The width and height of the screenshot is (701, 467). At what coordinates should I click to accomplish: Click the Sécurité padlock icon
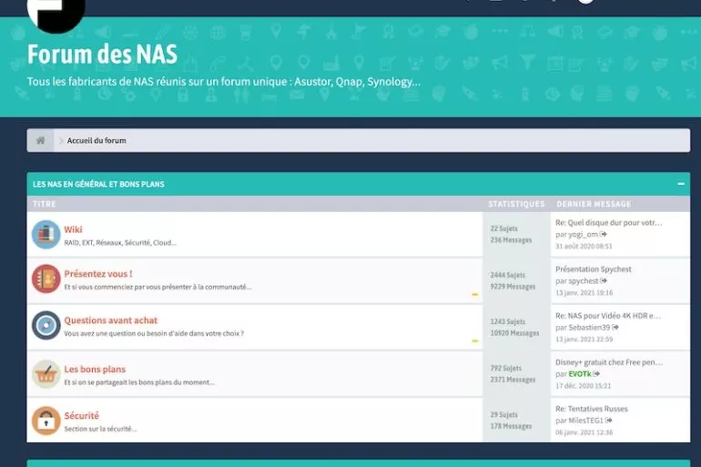click(x=46, y=421)
